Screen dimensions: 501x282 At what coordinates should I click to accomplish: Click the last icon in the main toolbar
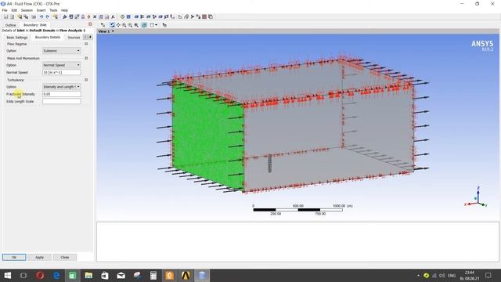tap(211, 16)
